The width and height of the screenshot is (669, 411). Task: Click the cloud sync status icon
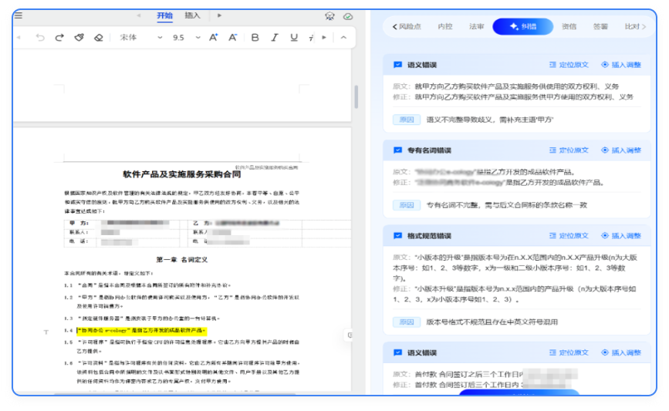(x=348, y=16)
